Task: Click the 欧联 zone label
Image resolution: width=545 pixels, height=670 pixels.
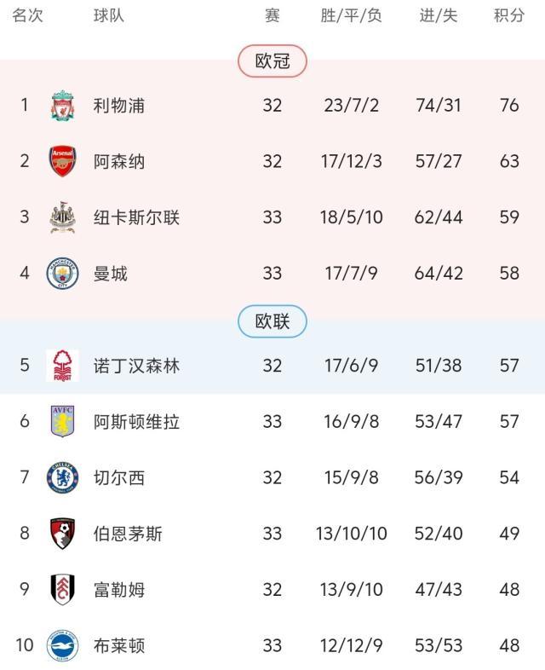Action: (x=272, y=321)
